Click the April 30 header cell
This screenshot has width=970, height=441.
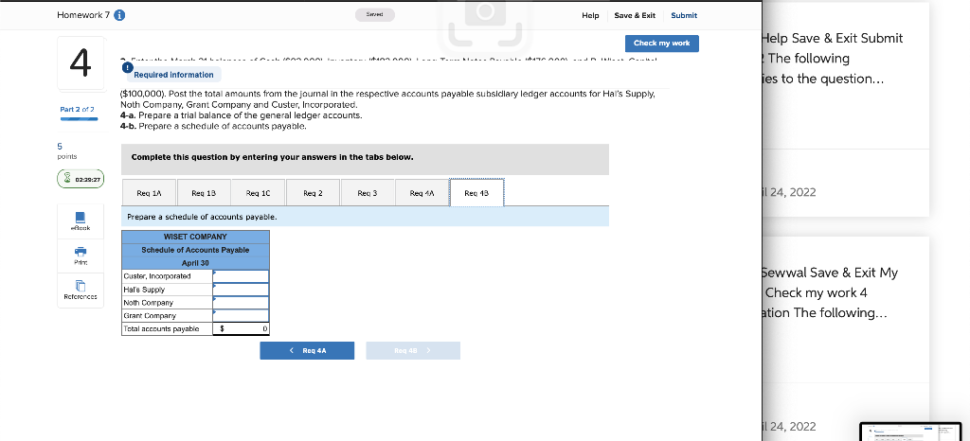click(195, 263)
